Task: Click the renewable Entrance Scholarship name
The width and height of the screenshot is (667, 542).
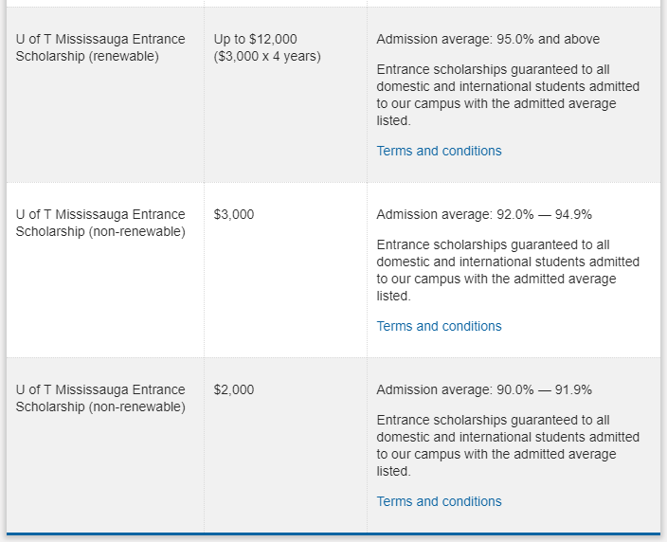Action: 100,47
